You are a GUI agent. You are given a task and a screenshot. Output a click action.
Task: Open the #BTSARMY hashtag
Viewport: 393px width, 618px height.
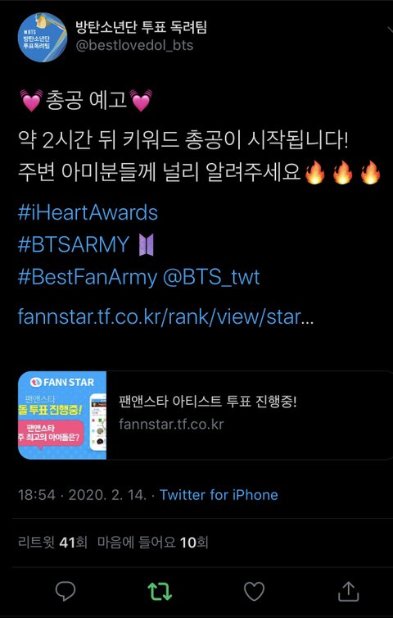coord(74,244)
